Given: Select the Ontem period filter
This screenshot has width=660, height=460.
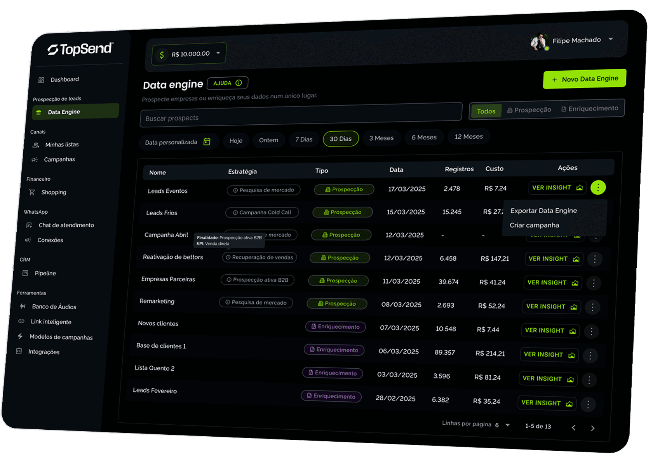Looking at the screenshot, I should (x=268, y=140).
